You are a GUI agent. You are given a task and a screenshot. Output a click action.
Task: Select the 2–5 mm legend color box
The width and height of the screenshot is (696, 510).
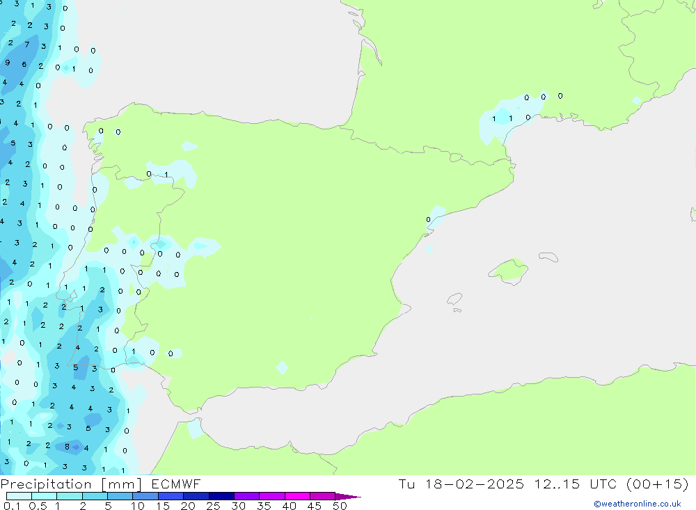95,496
